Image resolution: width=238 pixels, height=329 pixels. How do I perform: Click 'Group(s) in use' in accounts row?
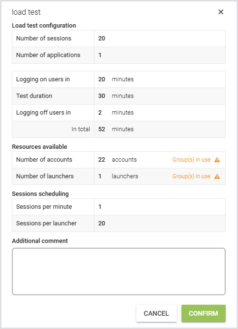pos(191,160)
